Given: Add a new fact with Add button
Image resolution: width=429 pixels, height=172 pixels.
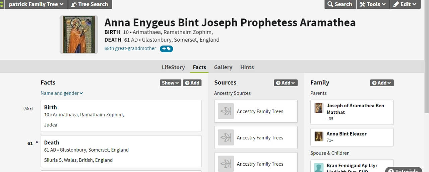Looking at the screenshot, I should [192, 83].
